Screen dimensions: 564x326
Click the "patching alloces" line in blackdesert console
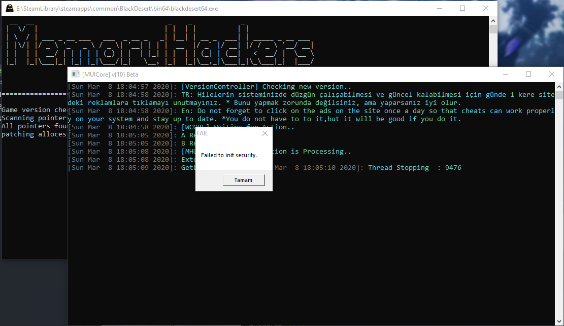(x=34, y=134)
